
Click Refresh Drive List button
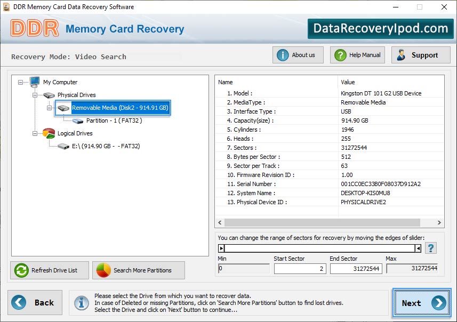tap(50, 270)
